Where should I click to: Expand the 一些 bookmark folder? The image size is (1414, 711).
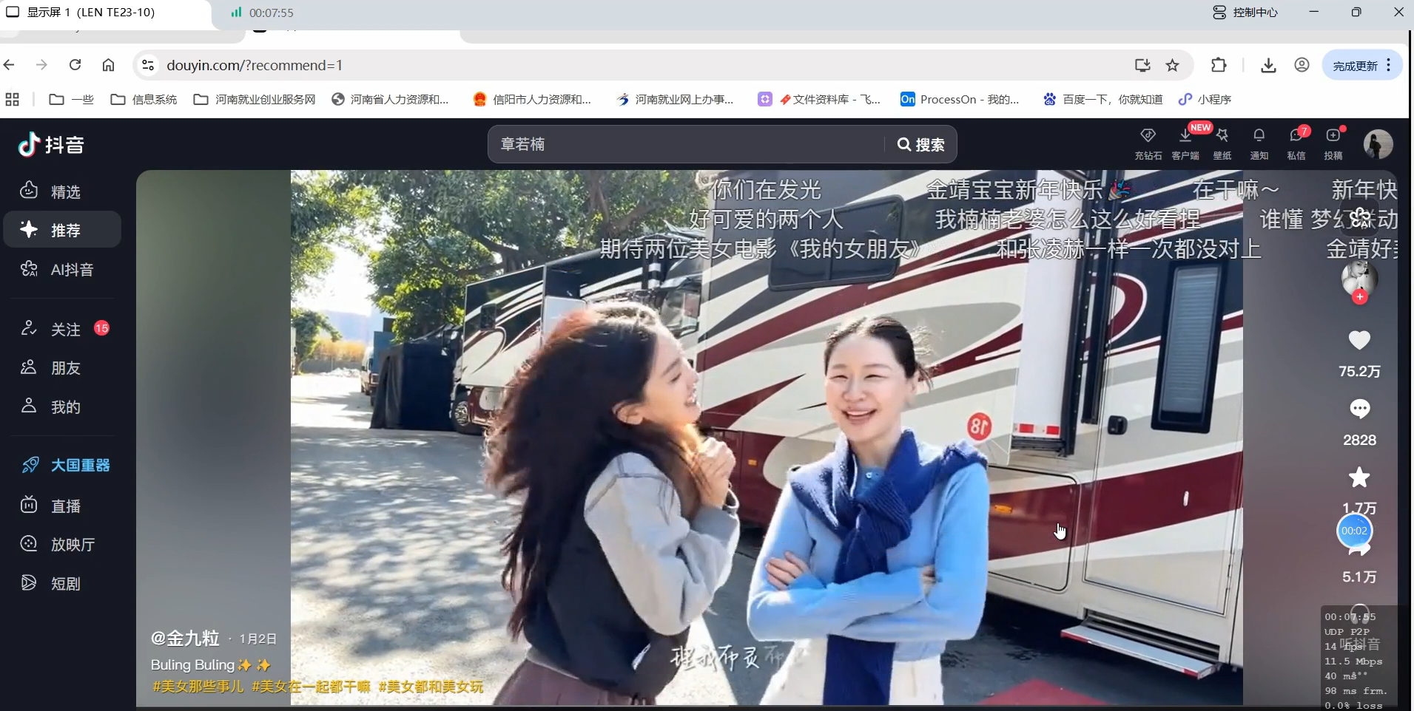point(72,99)
